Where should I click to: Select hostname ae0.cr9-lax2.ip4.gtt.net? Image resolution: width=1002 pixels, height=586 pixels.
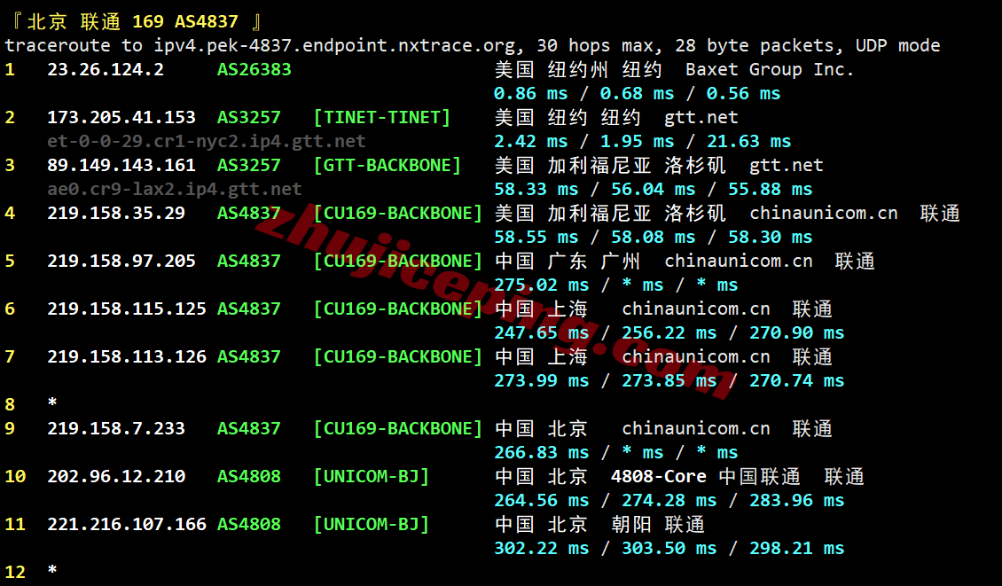(x=175, y=189)
